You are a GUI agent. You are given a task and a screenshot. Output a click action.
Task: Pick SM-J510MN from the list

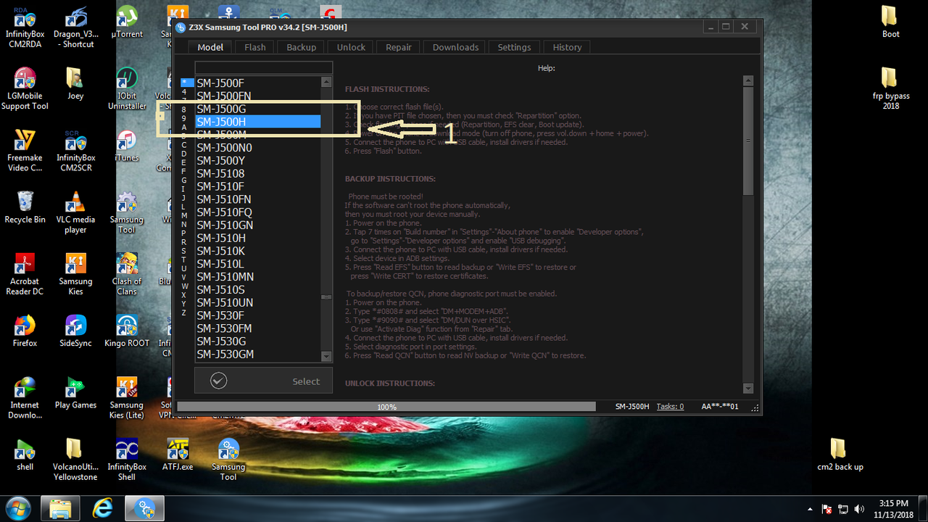point(258,277)
